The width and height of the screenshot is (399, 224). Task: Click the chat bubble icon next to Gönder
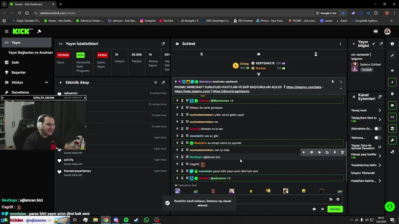click(x=314, y=209)
